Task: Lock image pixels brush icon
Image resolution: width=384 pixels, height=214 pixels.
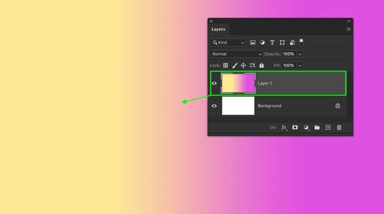Action: point(235,65)
